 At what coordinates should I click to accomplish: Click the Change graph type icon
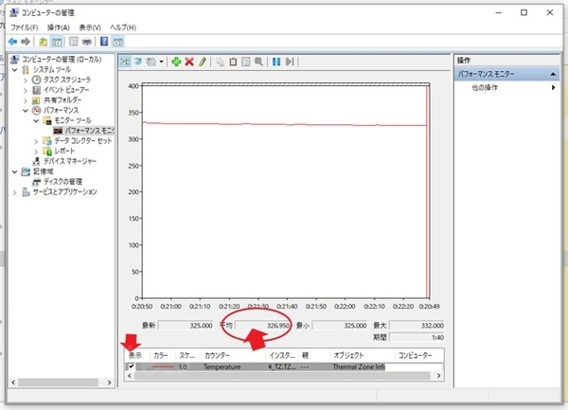pos(151,62)
